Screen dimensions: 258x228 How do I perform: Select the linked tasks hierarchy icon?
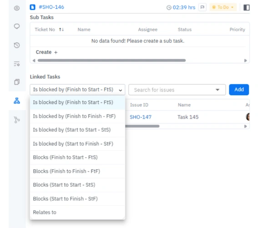tap(17, 101)
